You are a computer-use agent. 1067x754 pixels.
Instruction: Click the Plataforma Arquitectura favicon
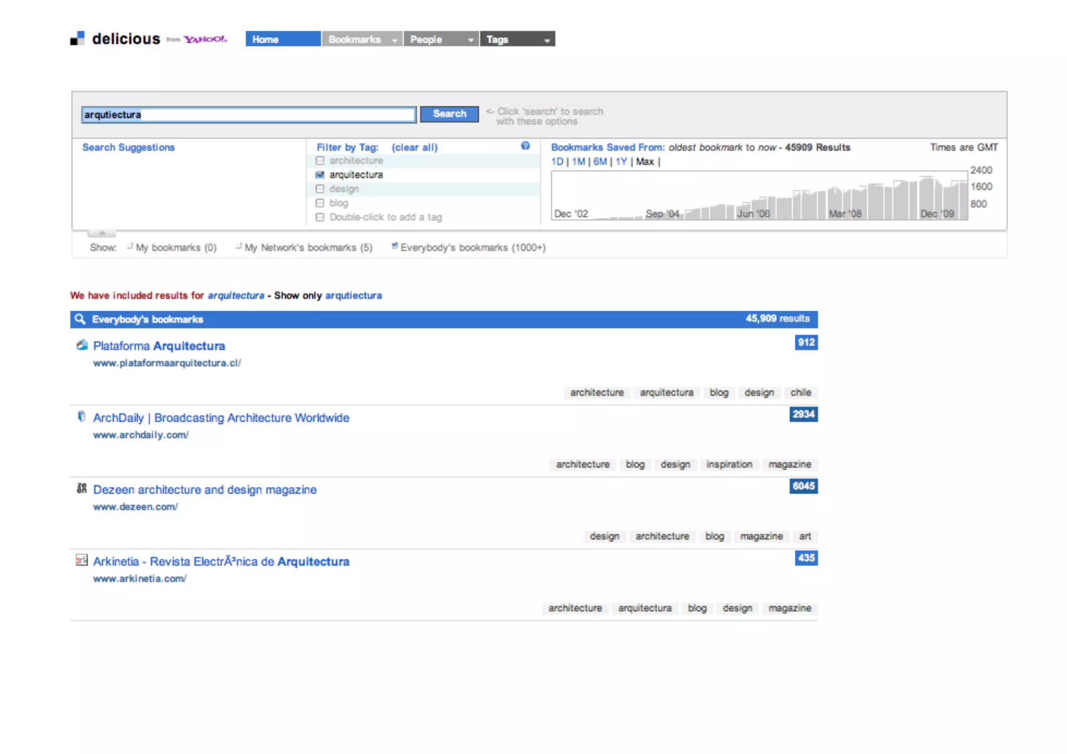point(82,345)
